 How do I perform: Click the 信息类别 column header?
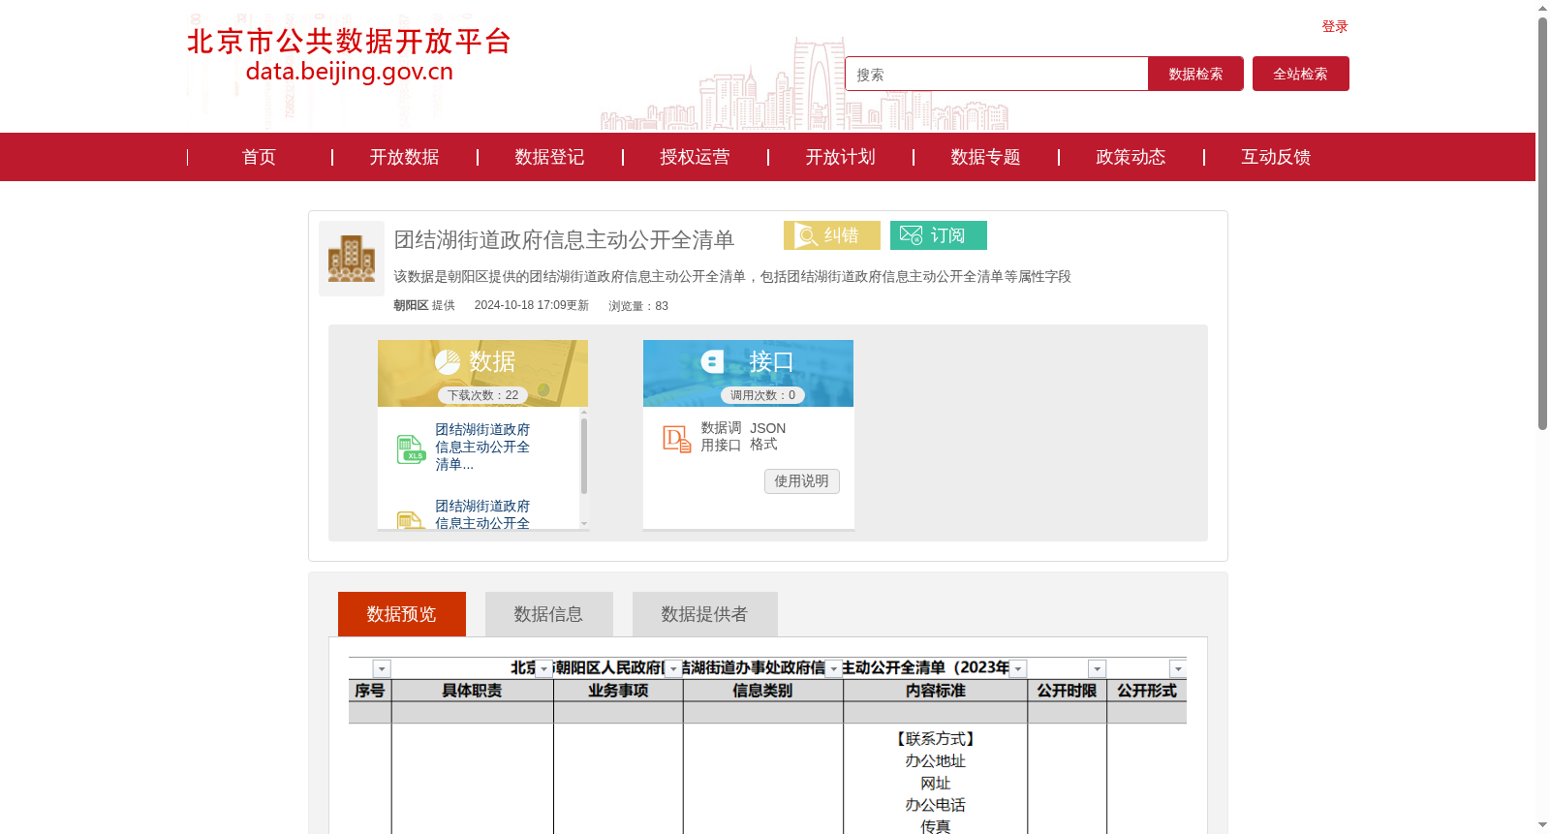(762, 691)
